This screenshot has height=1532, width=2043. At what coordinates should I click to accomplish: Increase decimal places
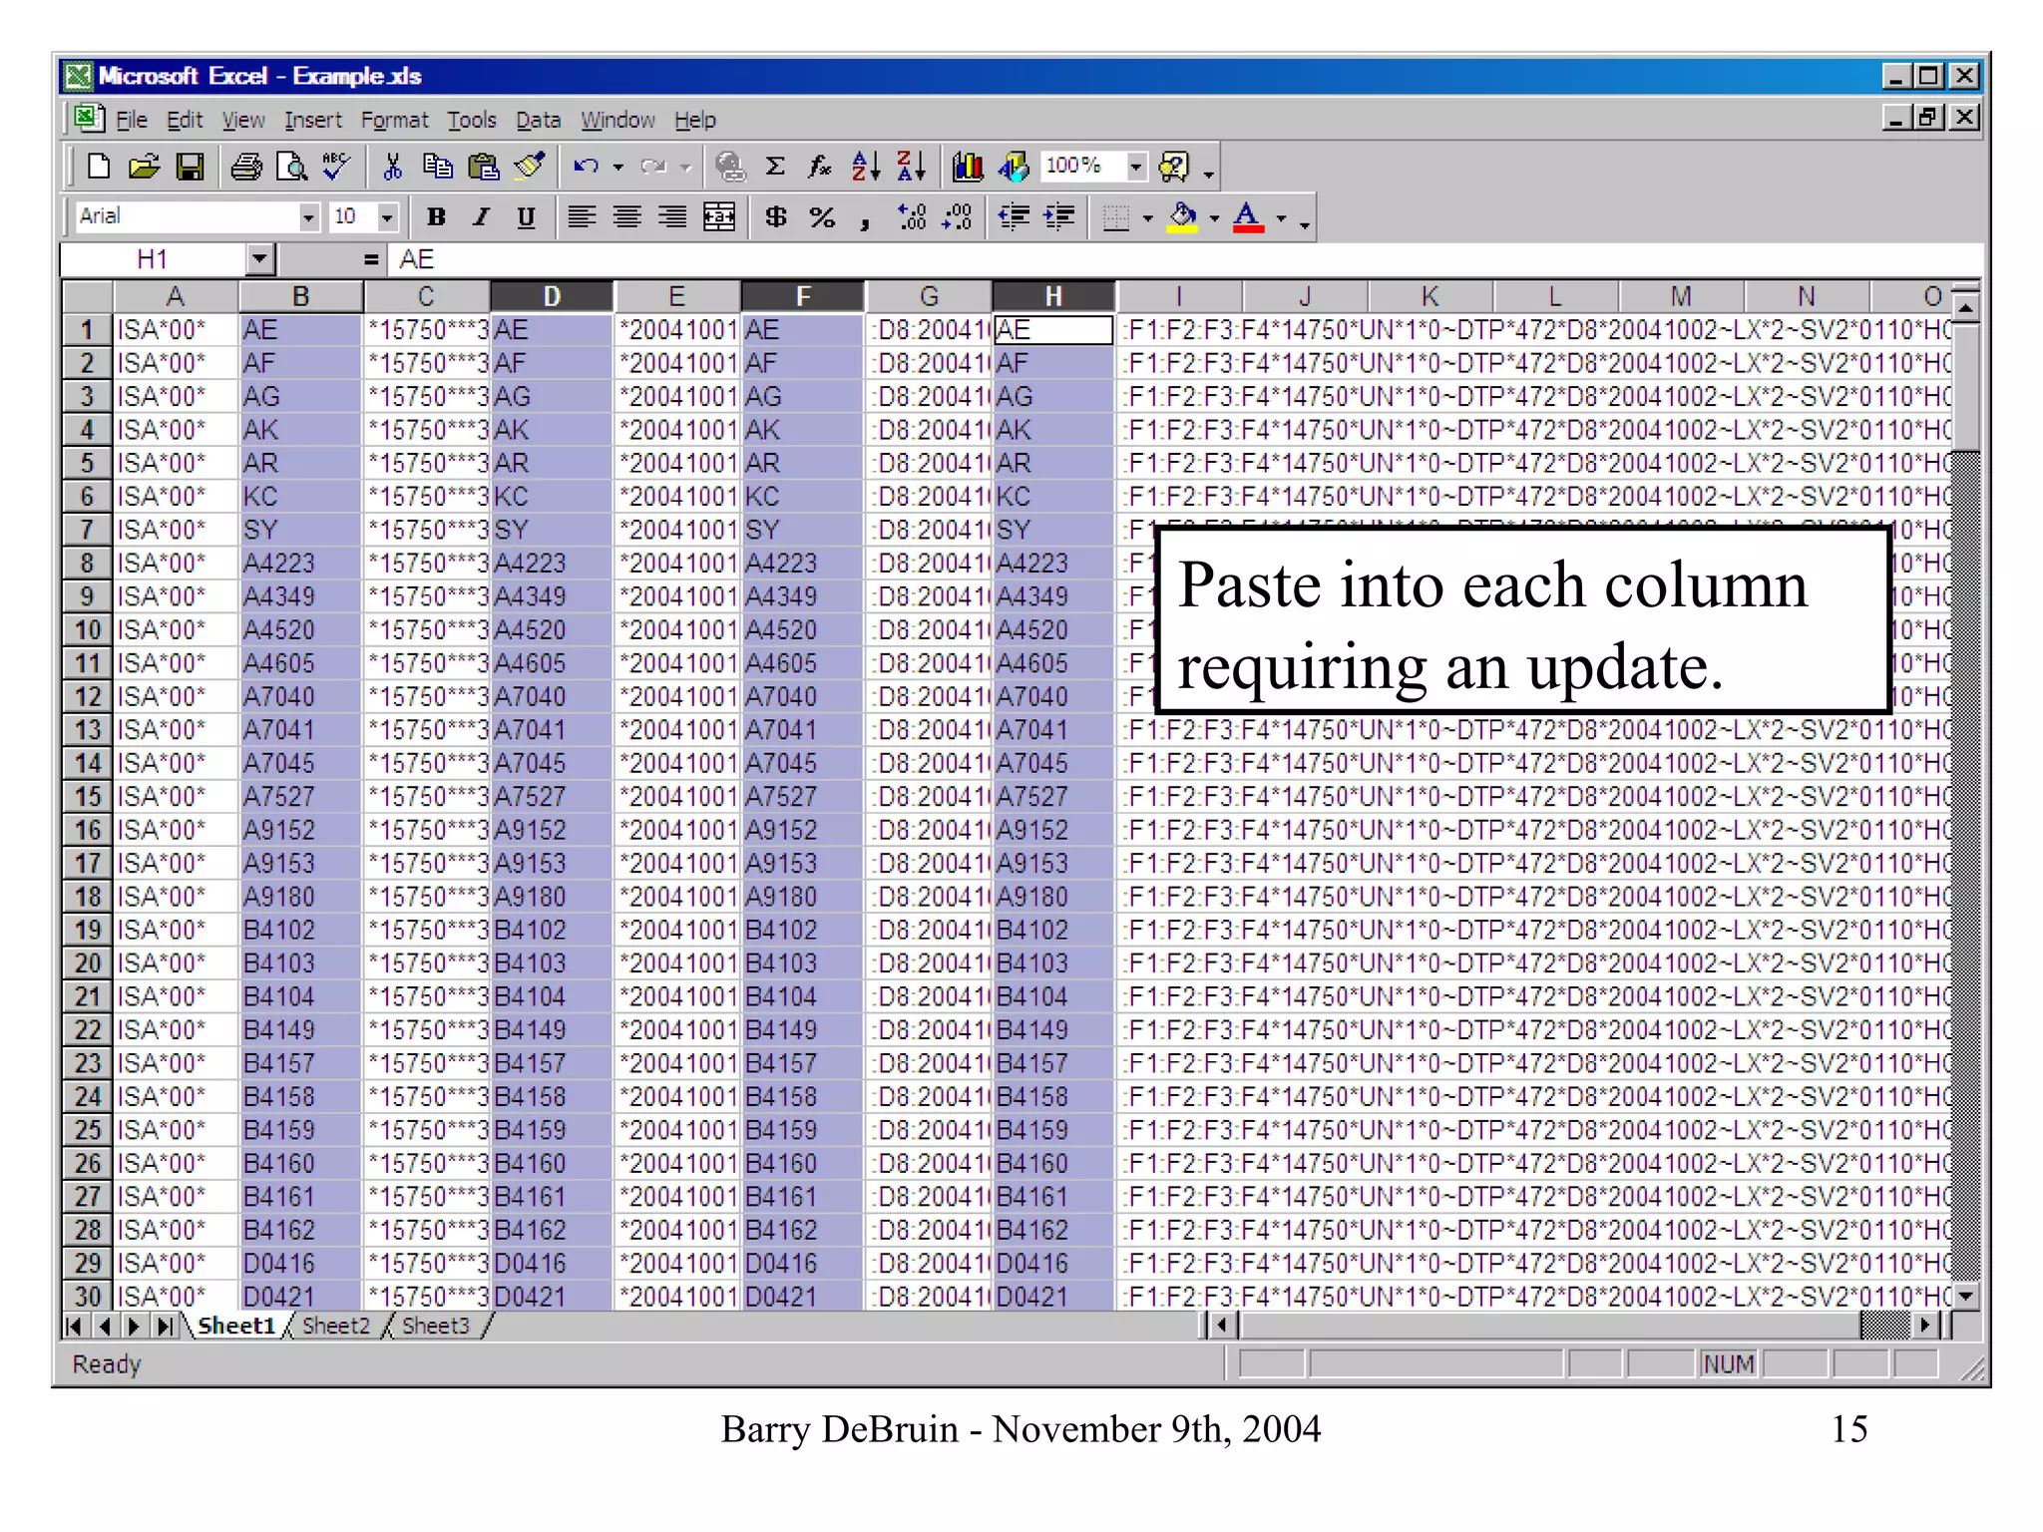pos(912,216)
